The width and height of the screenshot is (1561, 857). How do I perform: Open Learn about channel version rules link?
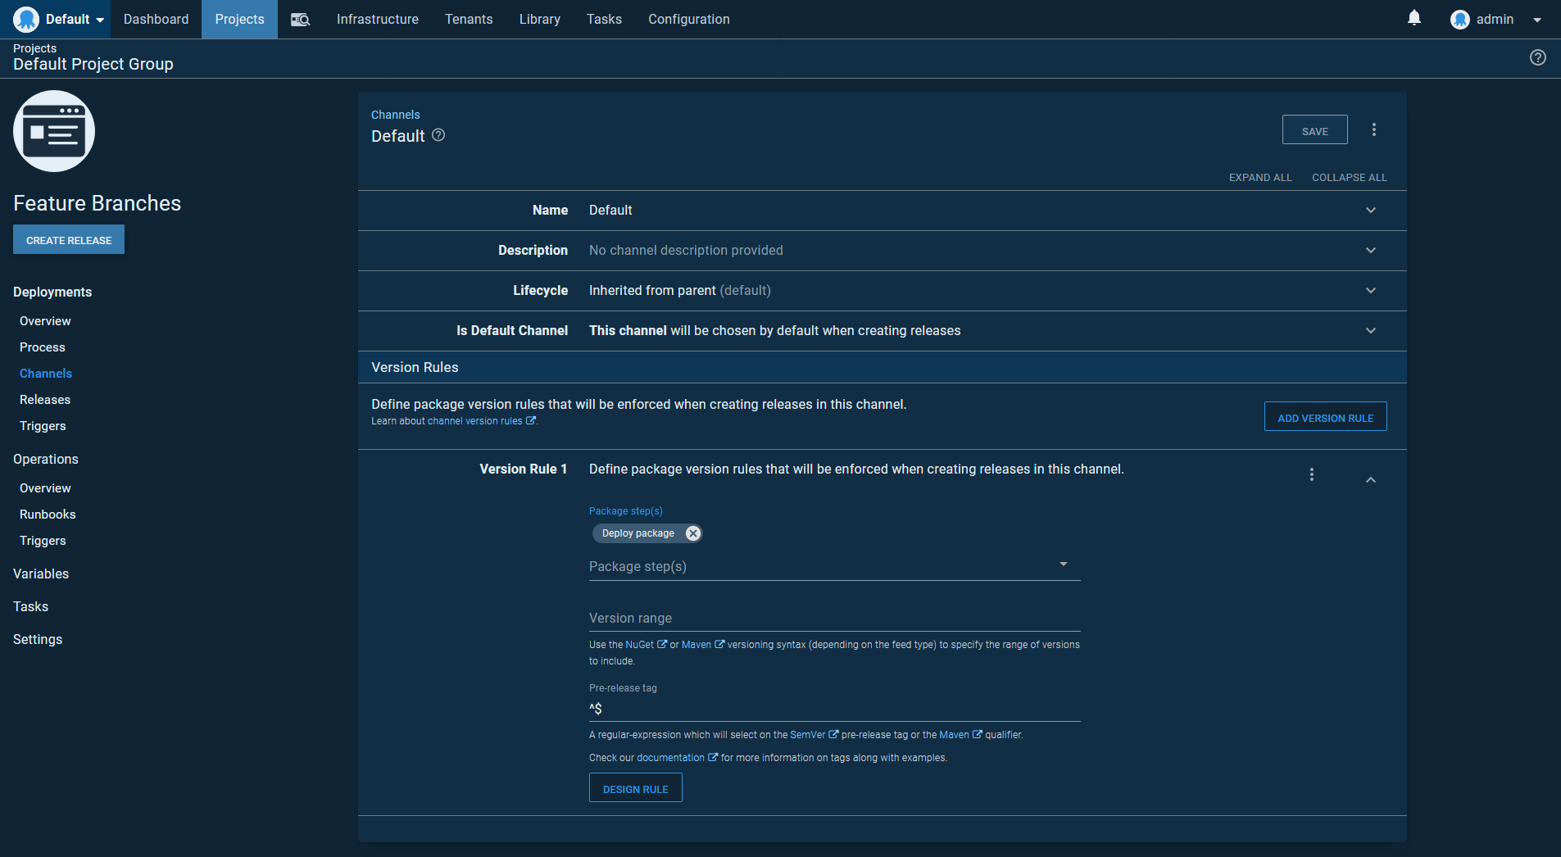[x=452, y=421]
